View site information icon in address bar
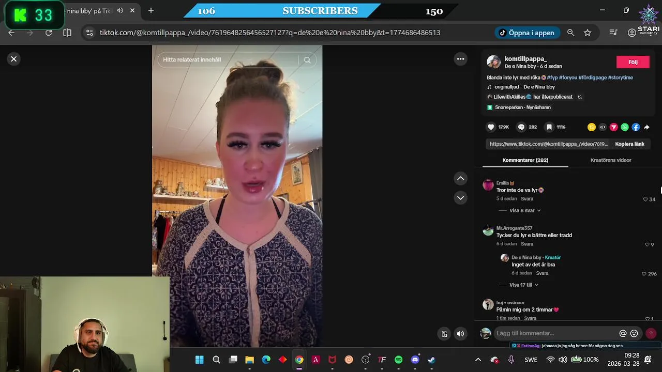The width and height of the screenshot is (662, 372). click(89, 33)
